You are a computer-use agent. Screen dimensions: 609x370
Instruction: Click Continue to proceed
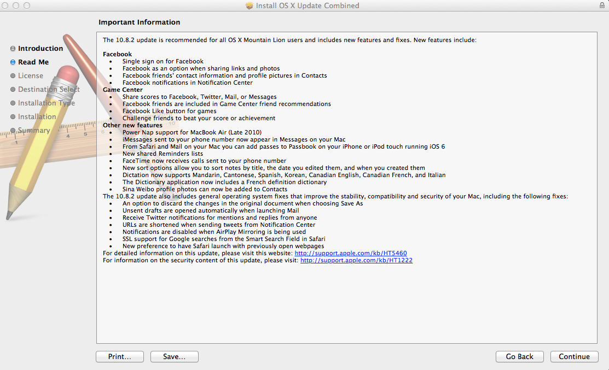coord(574,356)
